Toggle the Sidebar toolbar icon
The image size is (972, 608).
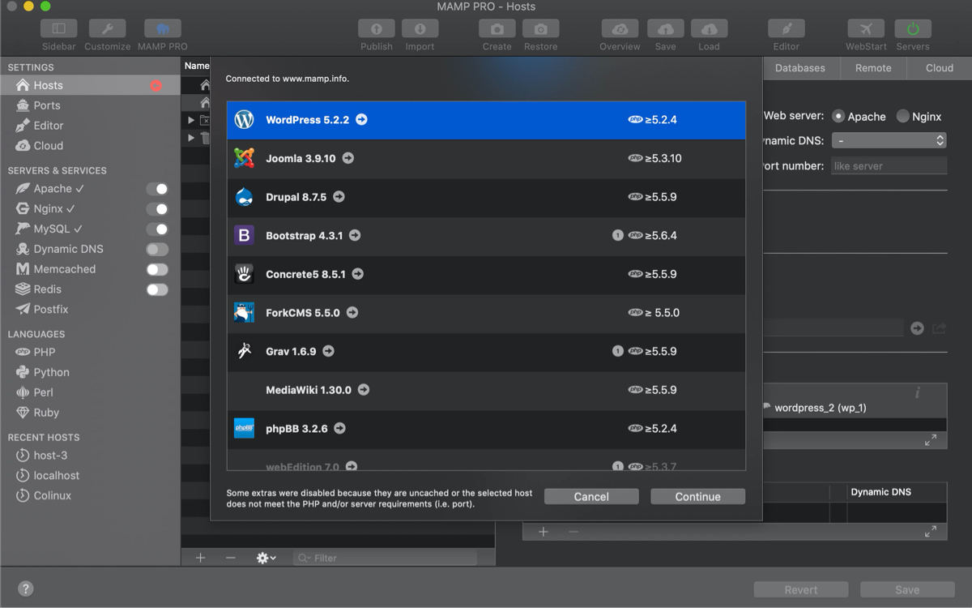click(x=59, y=28)
